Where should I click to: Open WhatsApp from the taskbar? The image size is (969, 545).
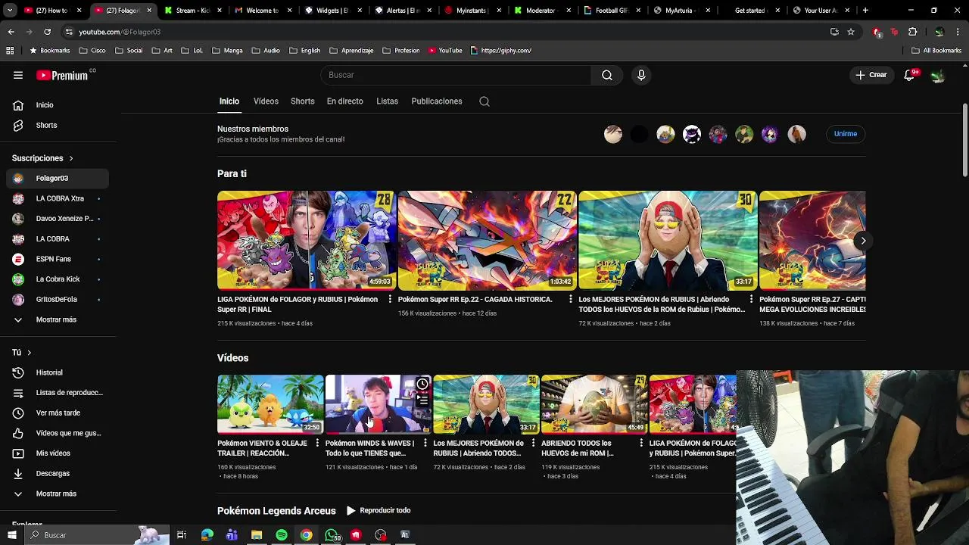pyautogui.click(x=332, y=535)
